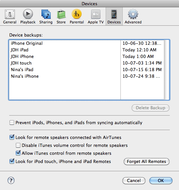
Task: Open the Advanced gear preferences
Action: (133, 17)
